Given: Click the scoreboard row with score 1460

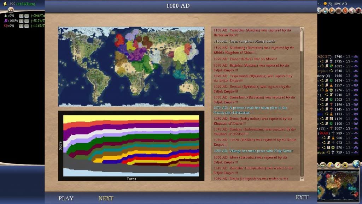Looking at the screenshot, I should 338,76.
